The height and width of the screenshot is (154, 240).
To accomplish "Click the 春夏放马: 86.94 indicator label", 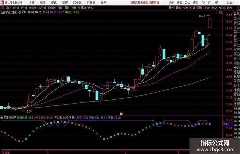I will point(26,118).
